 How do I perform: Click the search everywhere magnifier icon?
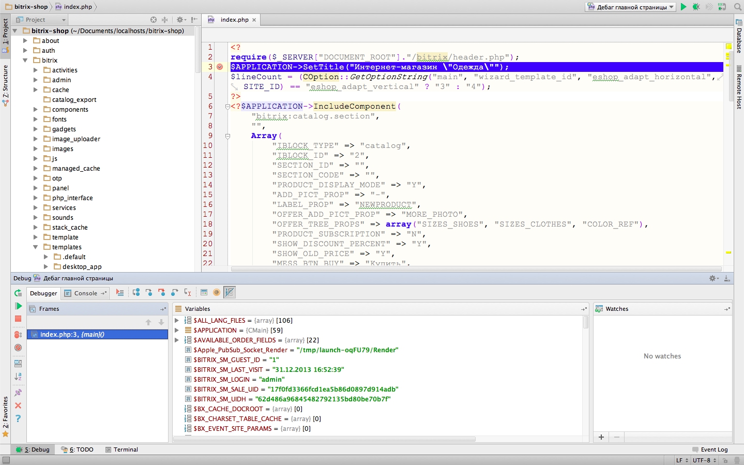[738, 7]
